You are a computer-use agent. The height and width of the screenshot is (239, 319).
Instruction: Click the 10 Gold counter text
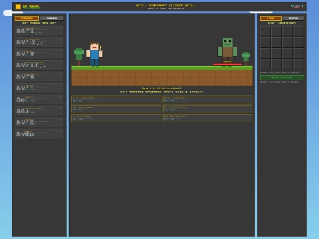(31, 6)
